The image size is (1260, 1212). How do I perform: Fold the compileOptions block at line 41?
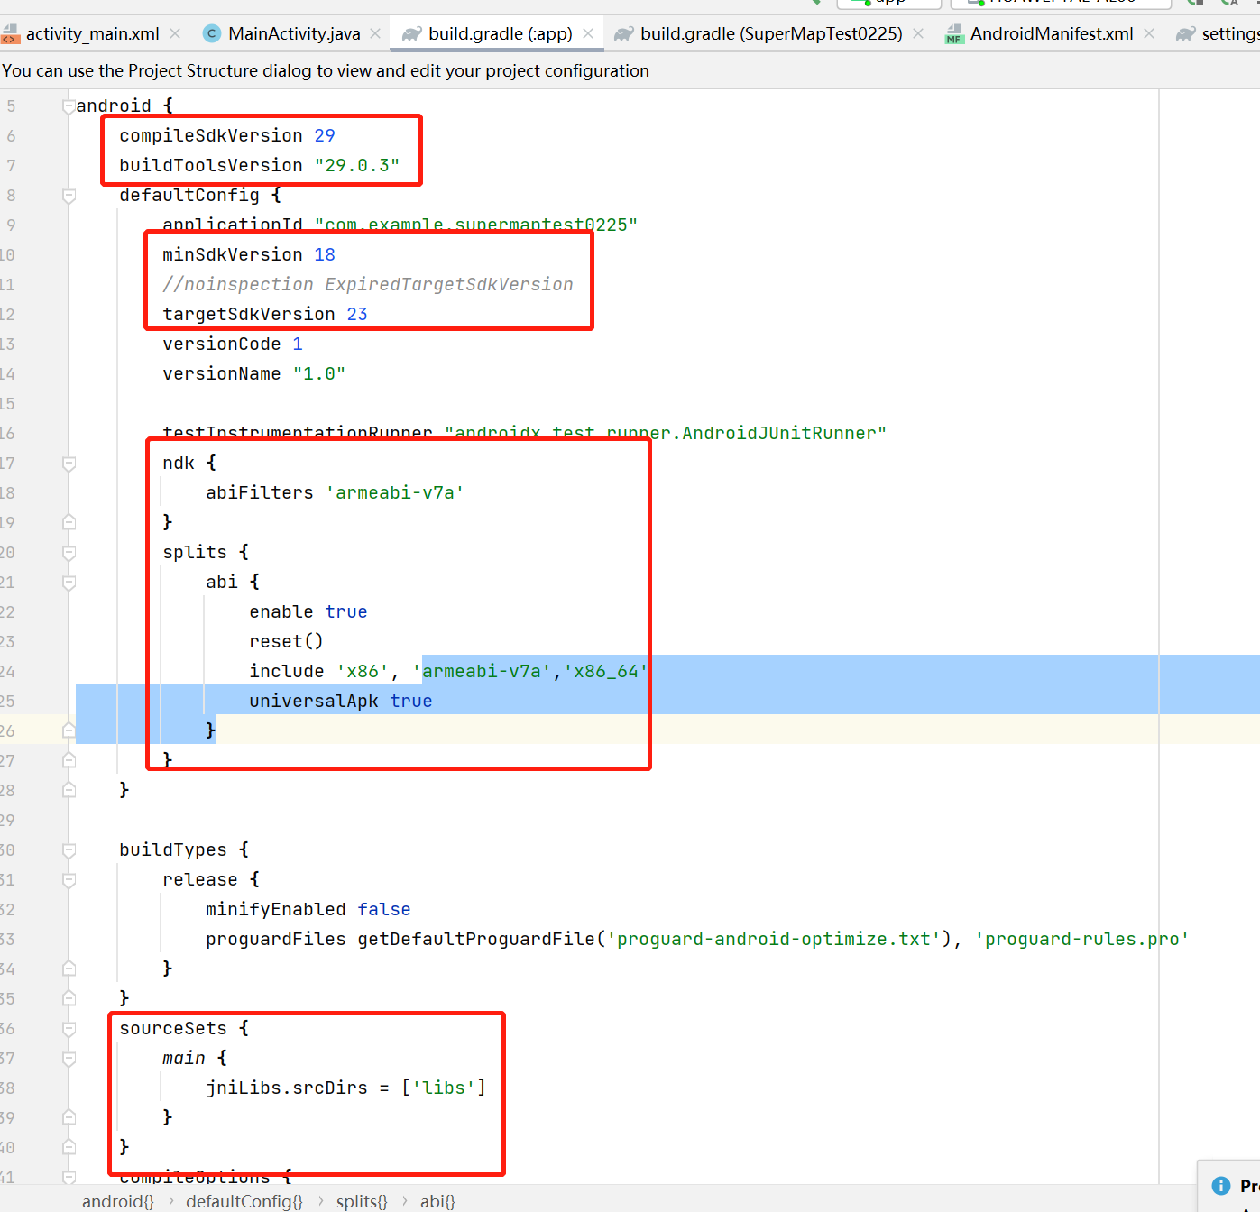[x=69, y=1177]
